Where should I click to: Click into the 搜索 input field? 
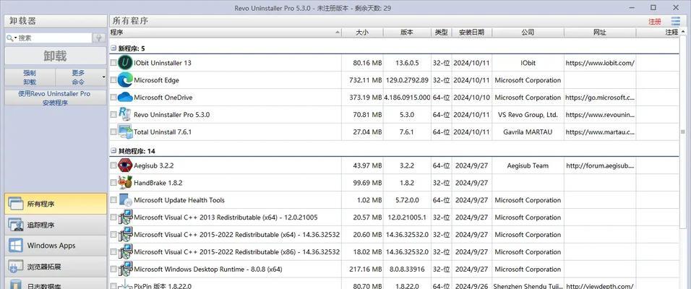[54, 38]
